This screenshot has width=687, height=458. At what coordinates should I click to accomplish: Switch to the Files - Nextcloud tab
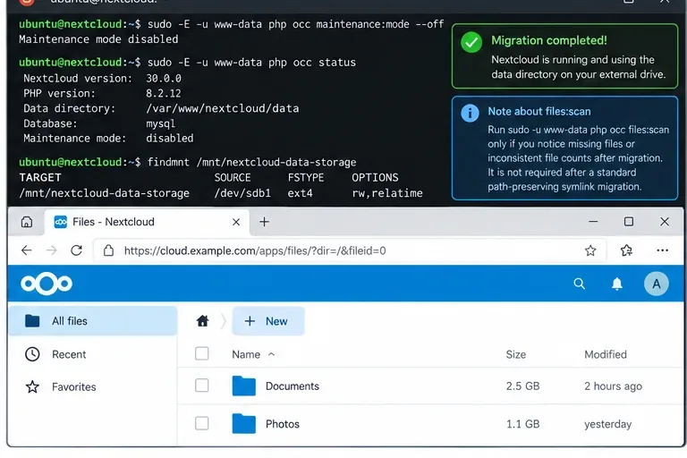[147, 222]
